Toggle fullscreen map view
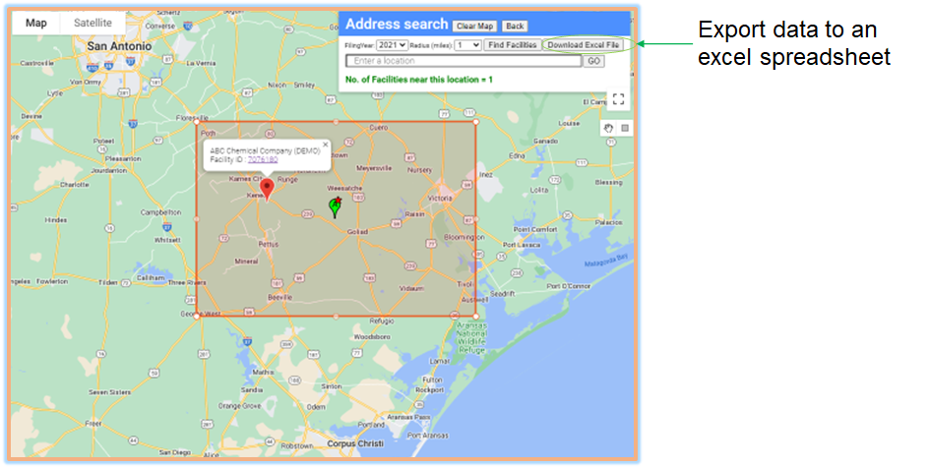This screenshot has width=930, height=468. point(618,98)
